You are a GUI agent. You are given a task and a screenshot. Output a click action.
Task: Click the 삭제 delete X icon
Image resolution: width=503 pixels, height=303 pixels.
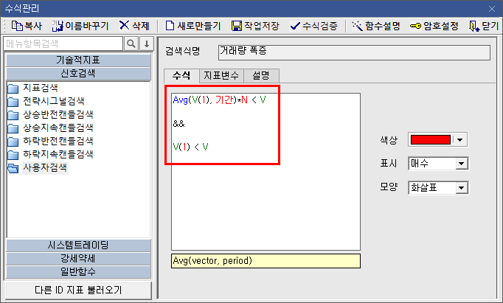[124, 25]
